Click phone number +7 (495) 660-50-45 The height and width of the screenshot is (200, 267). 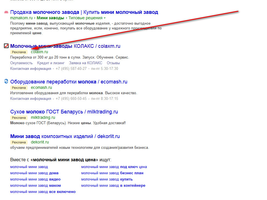[71, 98]
